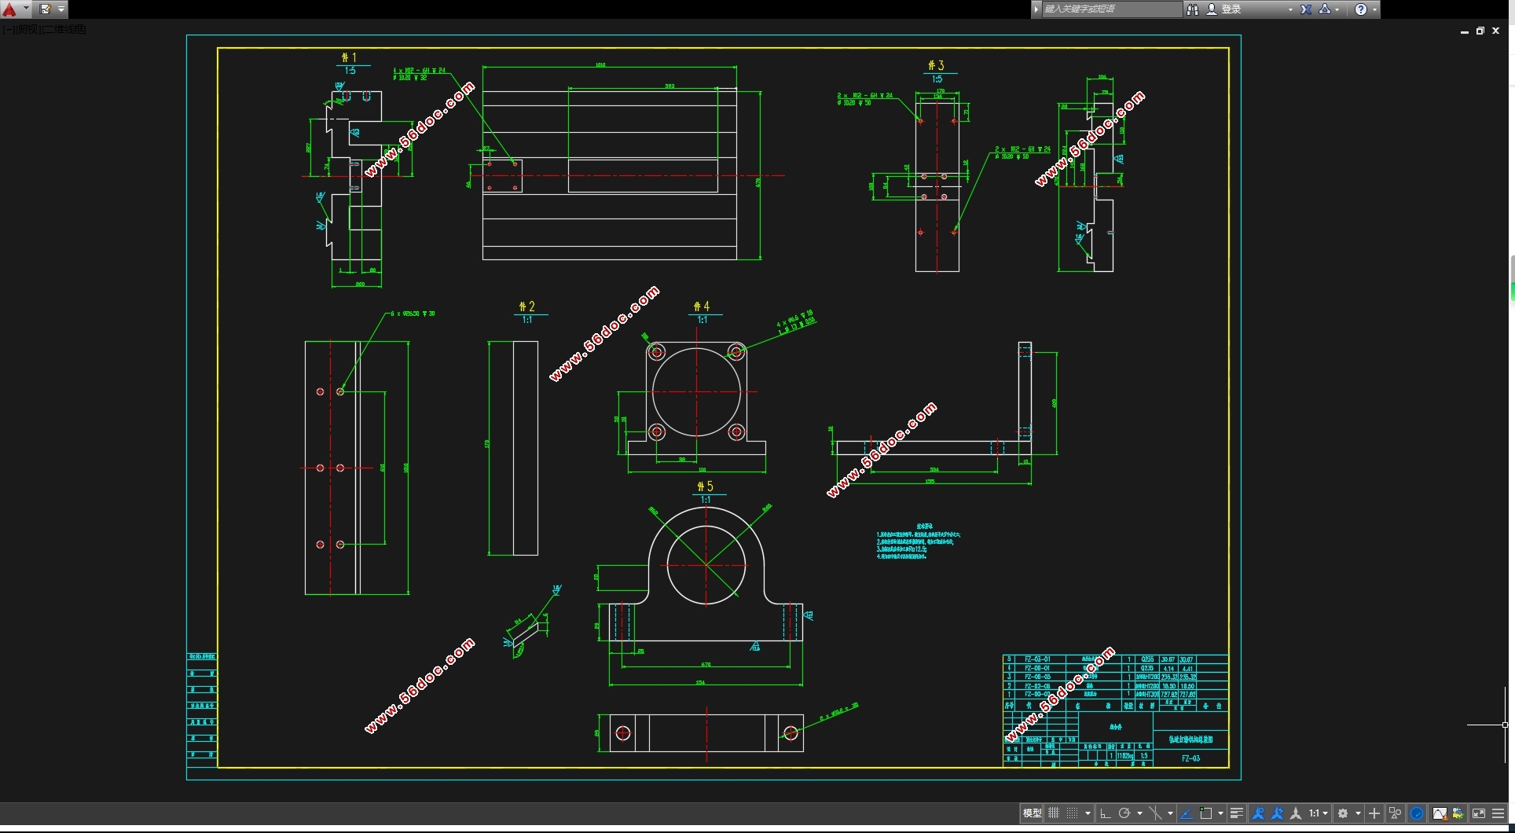
Task: Toggle lineweight display
Action: tap(1236, 813)
